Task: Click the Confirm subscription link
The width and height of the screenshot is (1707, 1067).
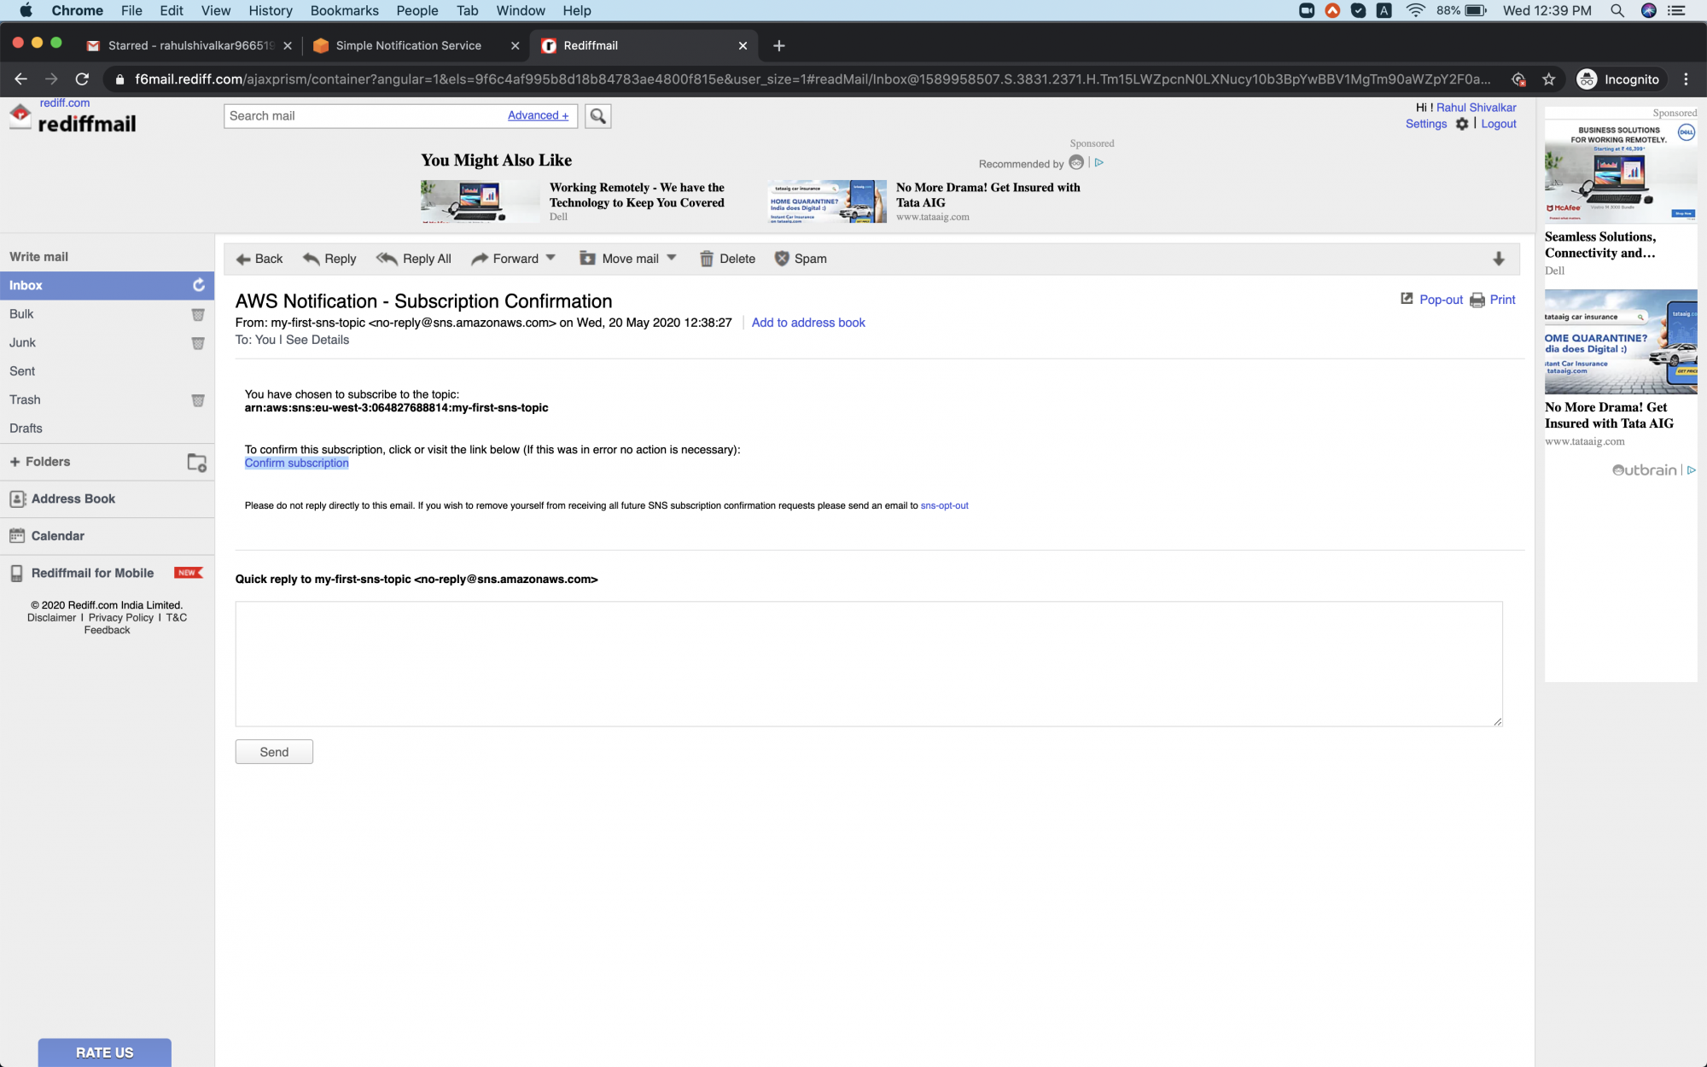Action: coord(296,463)
